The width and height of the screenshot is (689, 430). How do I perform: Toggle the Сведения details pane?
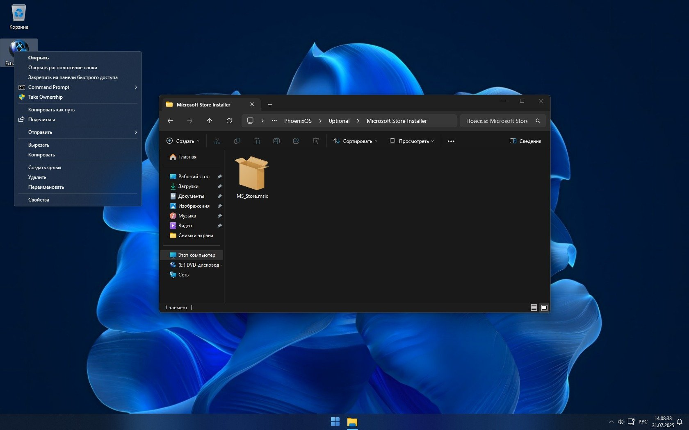click(x=525, y=141)
